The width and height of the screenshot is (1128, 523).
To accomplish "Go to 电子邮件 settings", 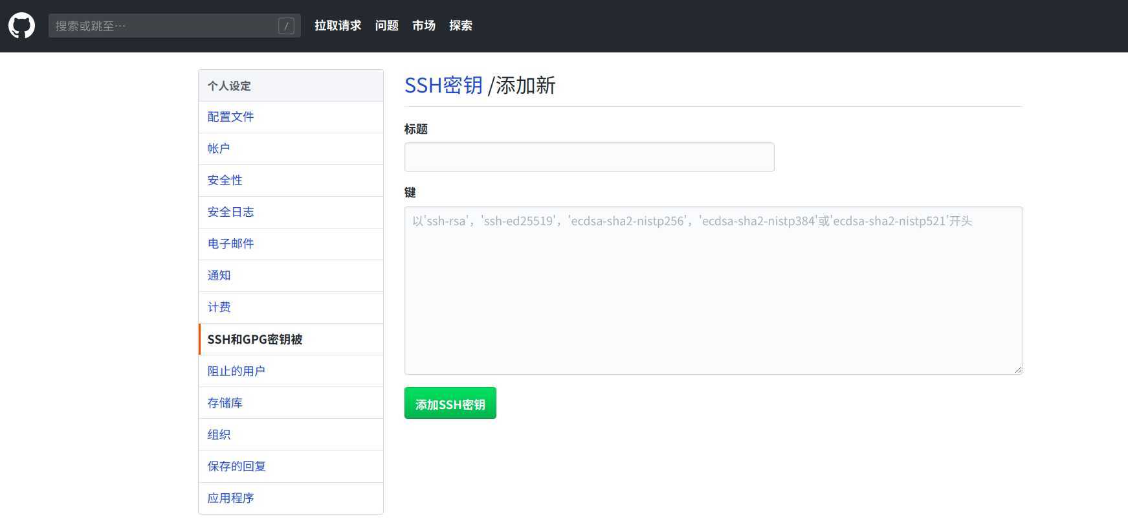I will (x=291, y=244).
